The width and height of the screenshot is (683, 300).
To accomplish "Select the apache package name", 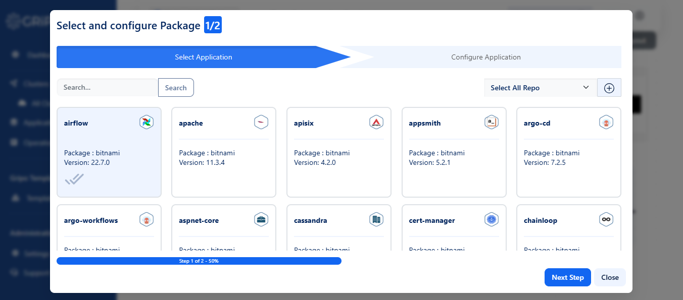I will point(191,123).
